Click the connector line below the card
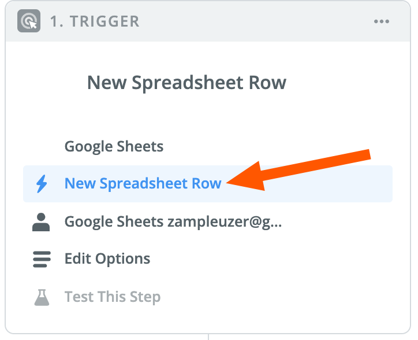Image resolution: width=418 pixels, height=340 pixels. pyautogui.click(x=208, y=337)
